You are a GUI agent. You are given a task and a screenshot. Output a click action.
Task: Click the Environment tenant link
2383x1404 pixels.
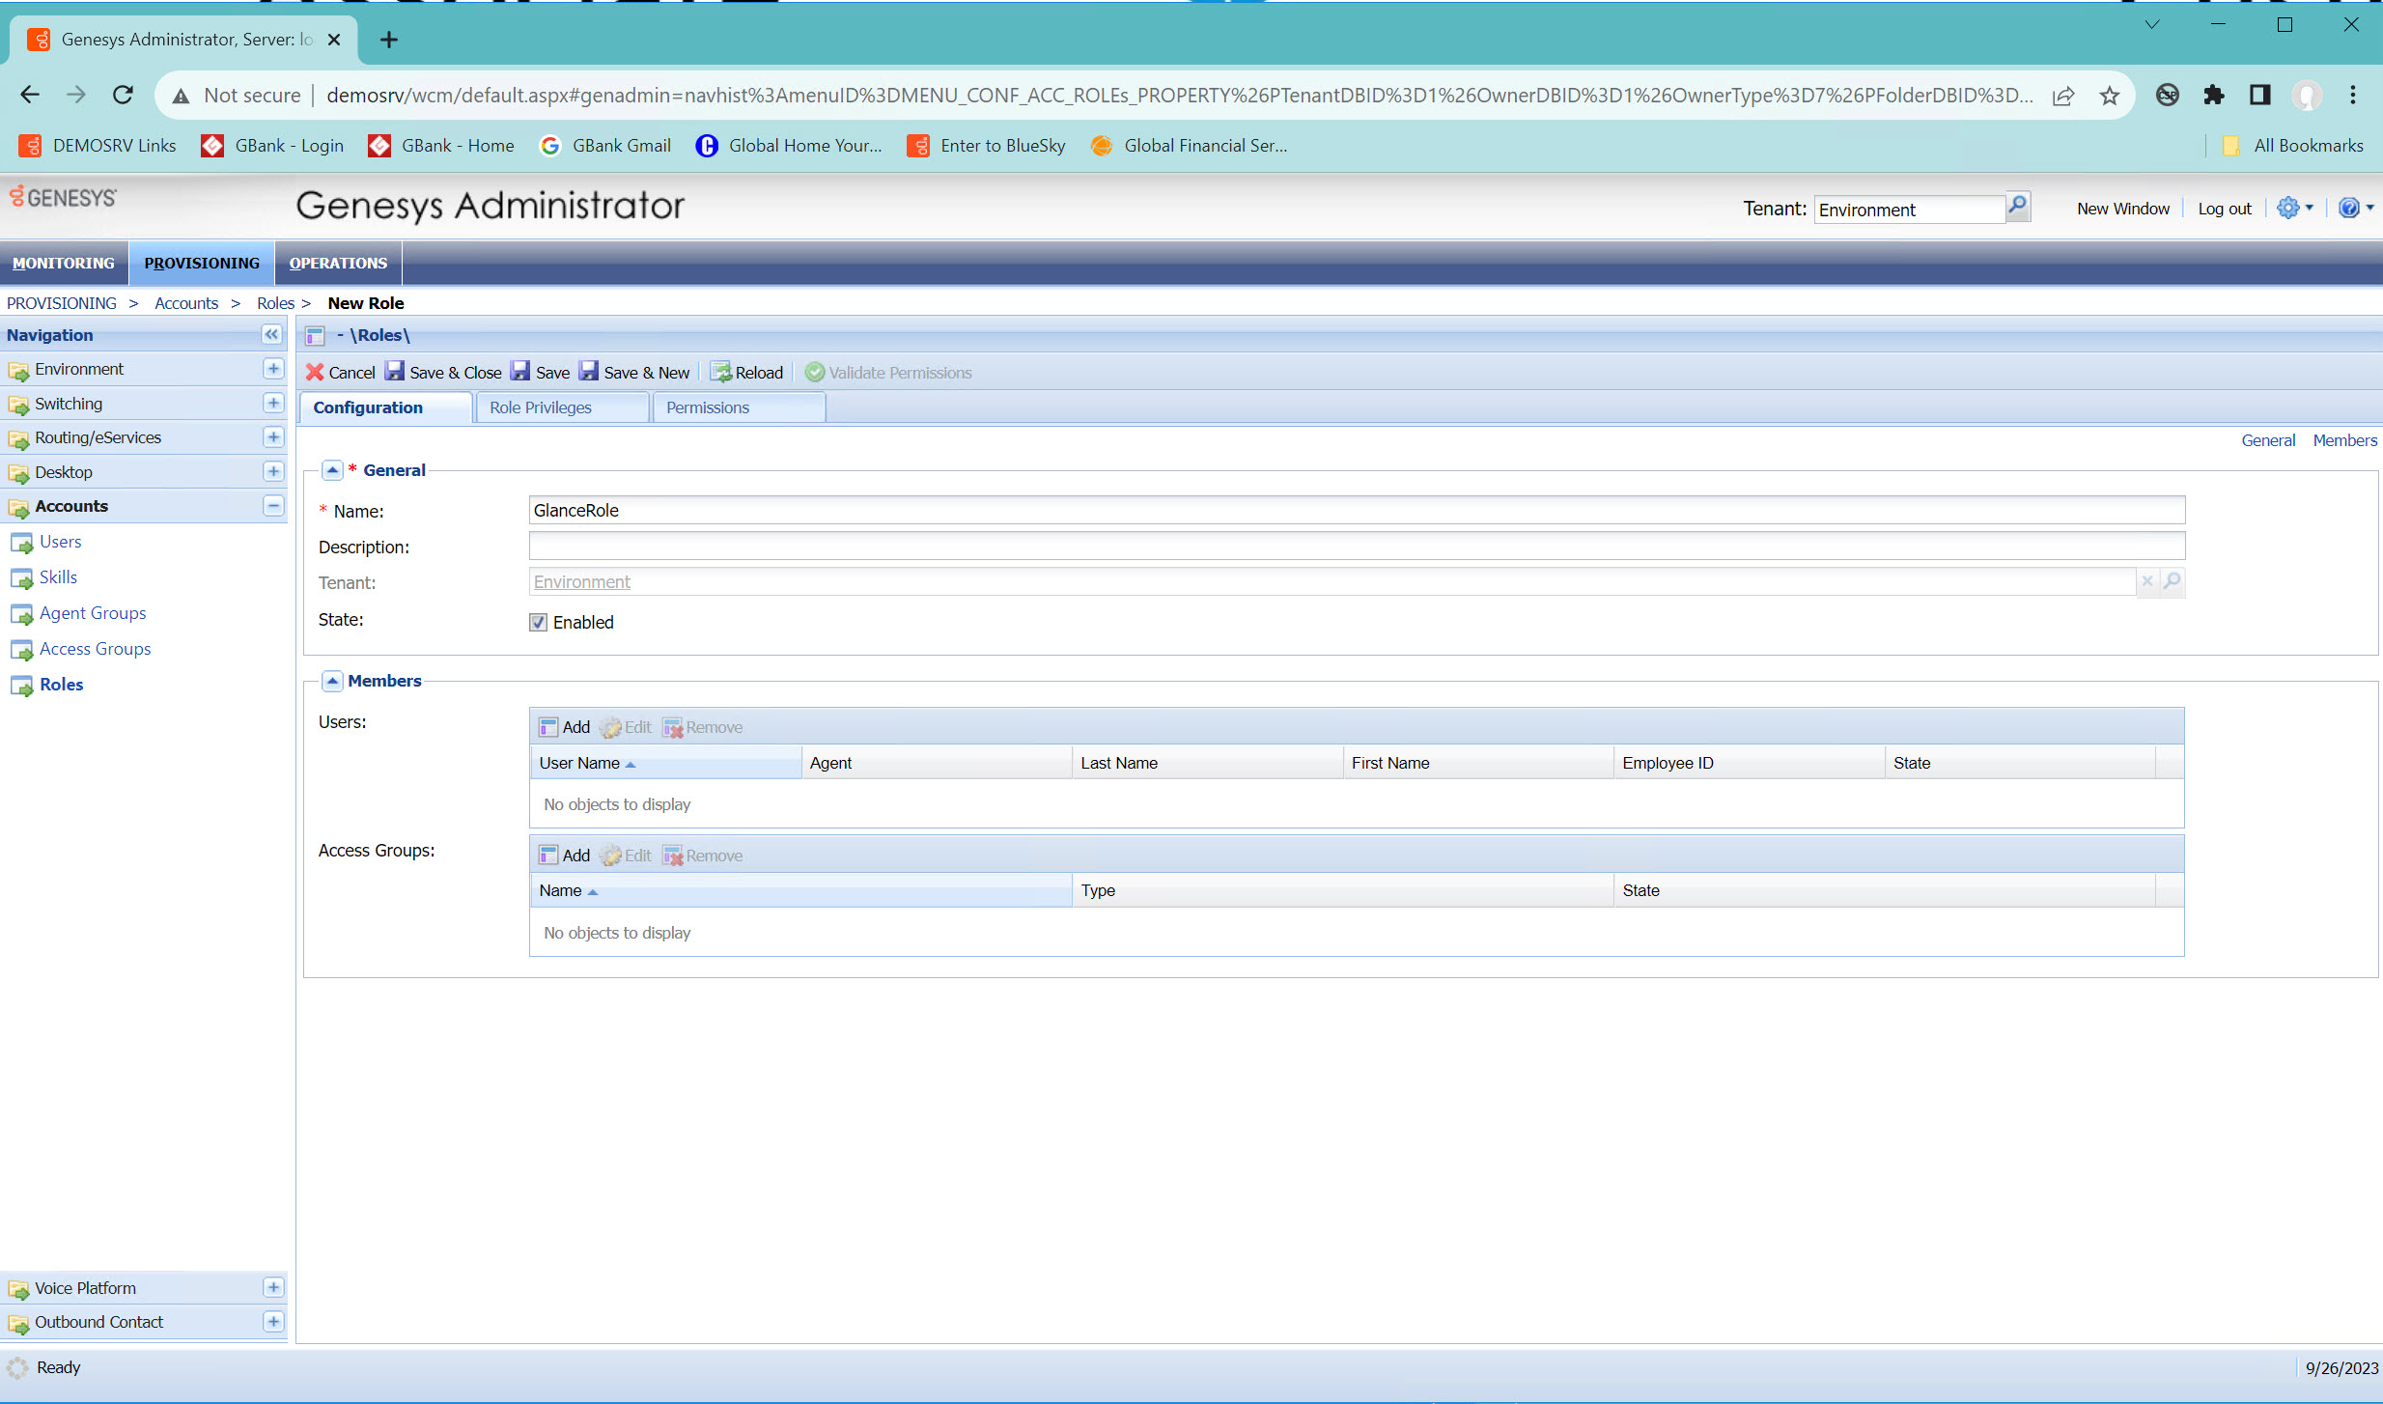pyautogui.click(x=581, y=582)
